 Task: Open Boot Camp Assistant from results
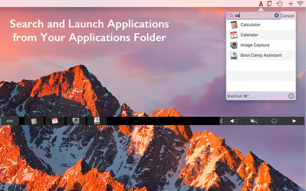click(261, 55)
